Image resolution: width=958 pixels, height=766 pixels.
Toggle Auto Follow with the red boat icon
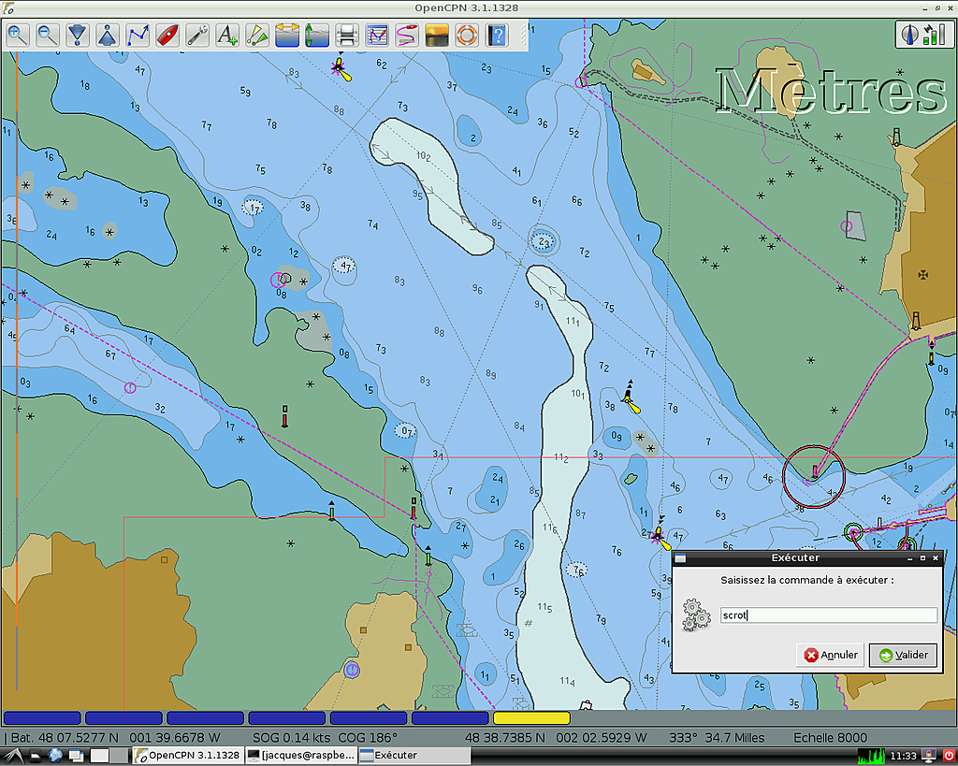coord(167,36)
